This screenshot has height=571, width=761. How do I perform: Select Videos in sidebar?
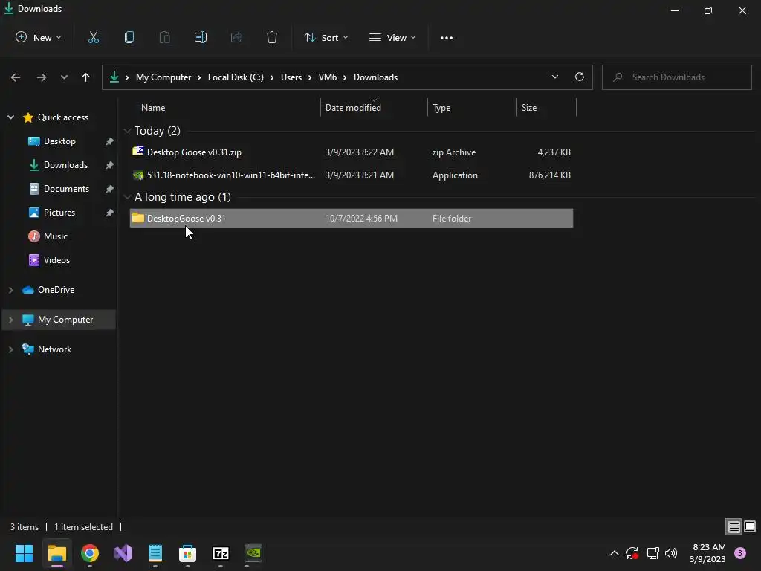click(56, 259)
